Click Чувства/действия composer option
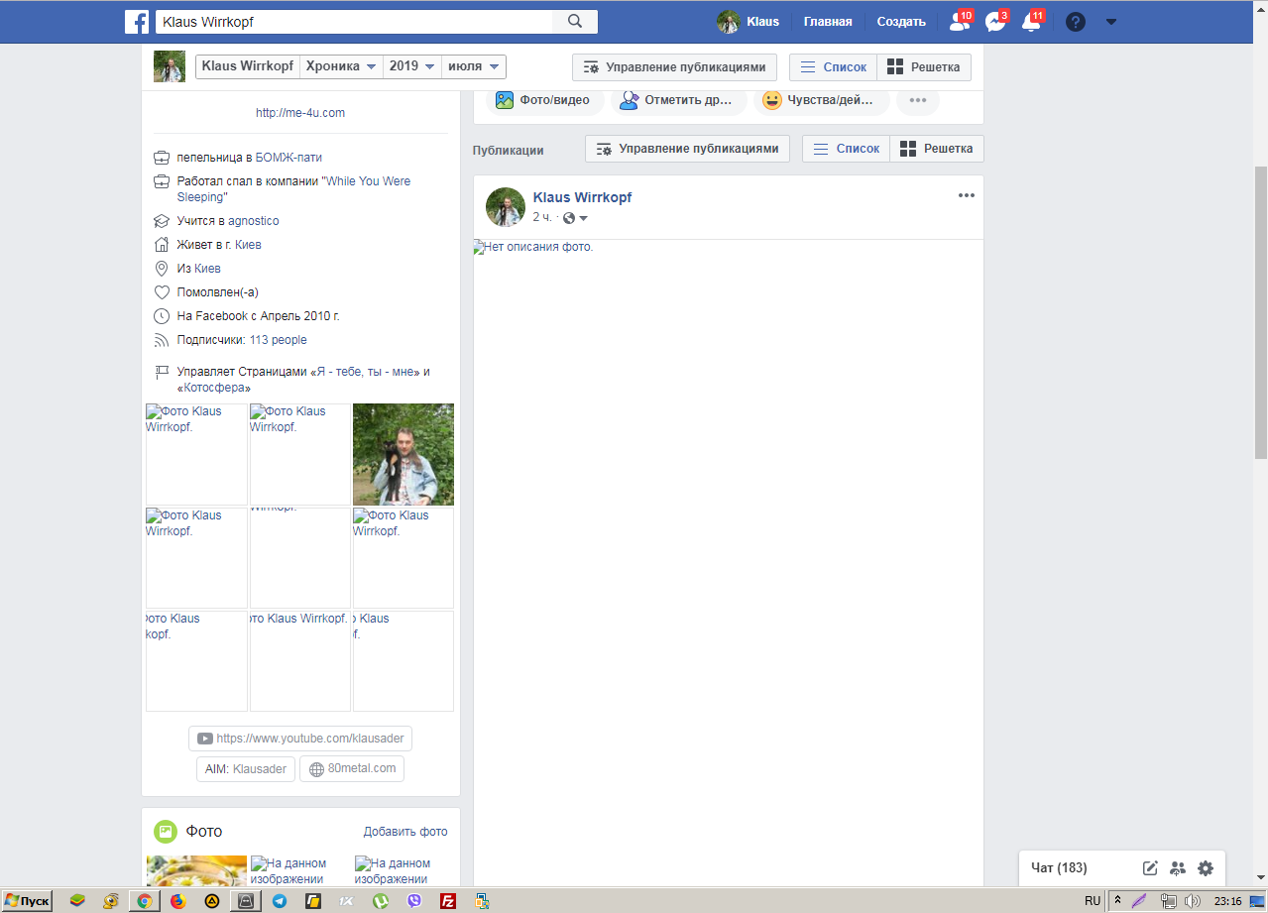 [822, 100]
